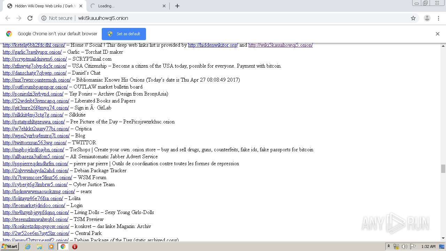View site information for Not secure

click(57, 18)
